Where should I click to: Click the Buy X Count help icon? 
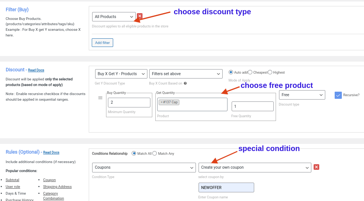click(185, 83)
